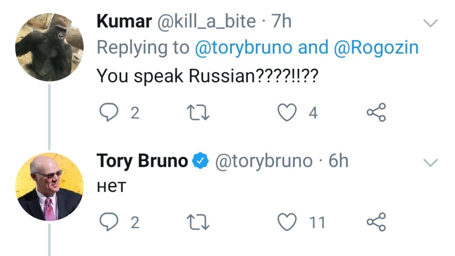Click the 6h timestamp on Tory's tweet

tap(338, 161)
